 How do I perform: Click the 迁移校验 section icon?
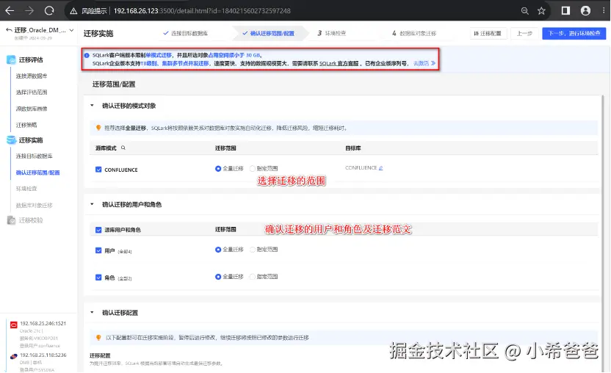[x=11, y=220]
